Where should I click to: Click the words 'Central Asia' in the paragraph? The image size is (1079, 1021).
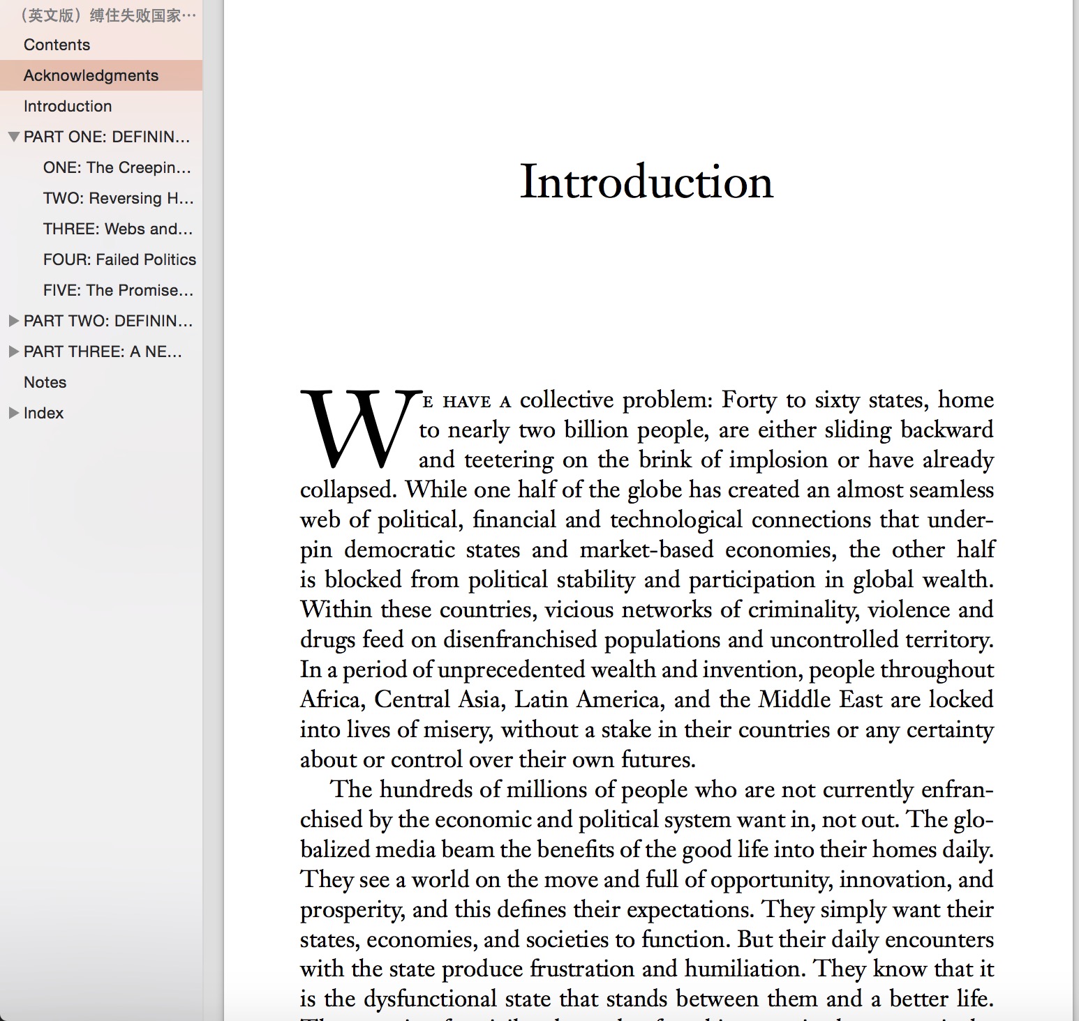click(x=439, y=699)
